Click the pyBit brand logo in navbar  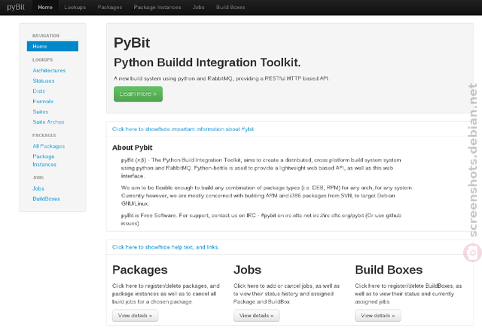(16, 7)
